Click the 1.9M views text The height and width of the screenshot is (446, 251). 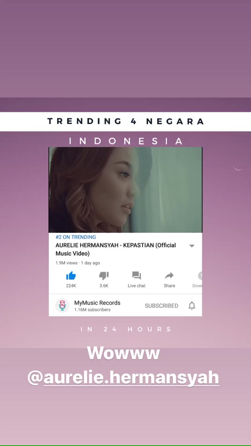tap(67, 263)
